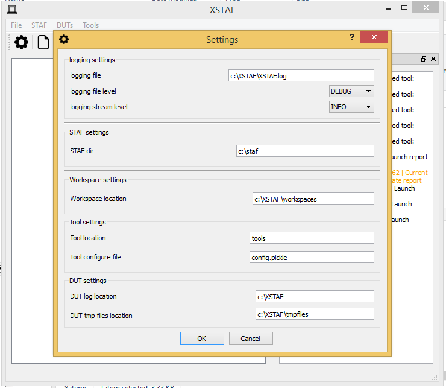Click the Settings dialog help question mark
Image resolution: width=446 pixels, height=388 pixels.
[352, 37]
